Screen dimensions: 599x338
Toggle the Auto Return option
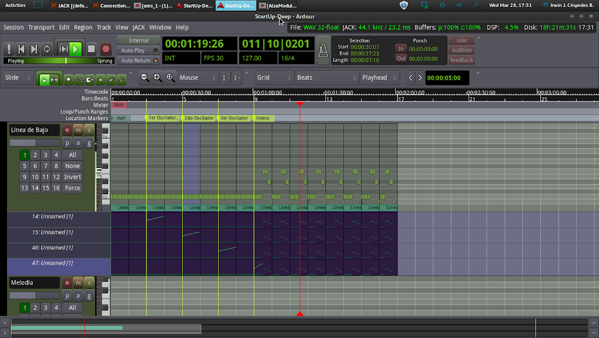click(x=136, y=61)
